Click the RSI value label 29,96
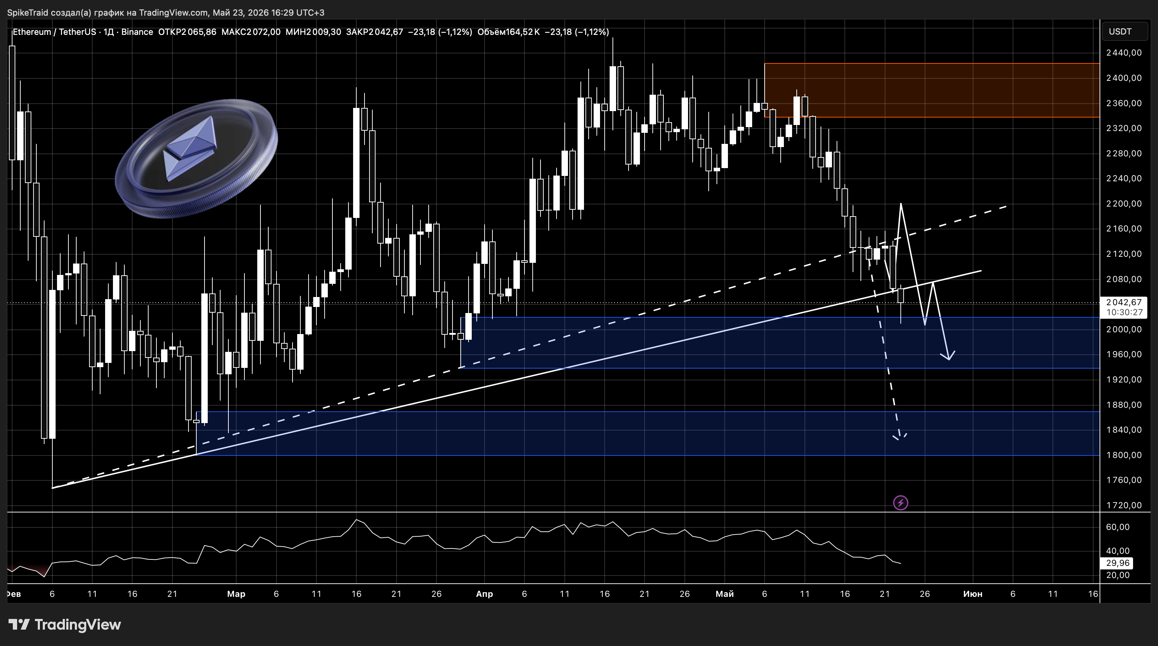This screenshot has width=1158, height=646. pyautogui.click(x=1117, y=563)
